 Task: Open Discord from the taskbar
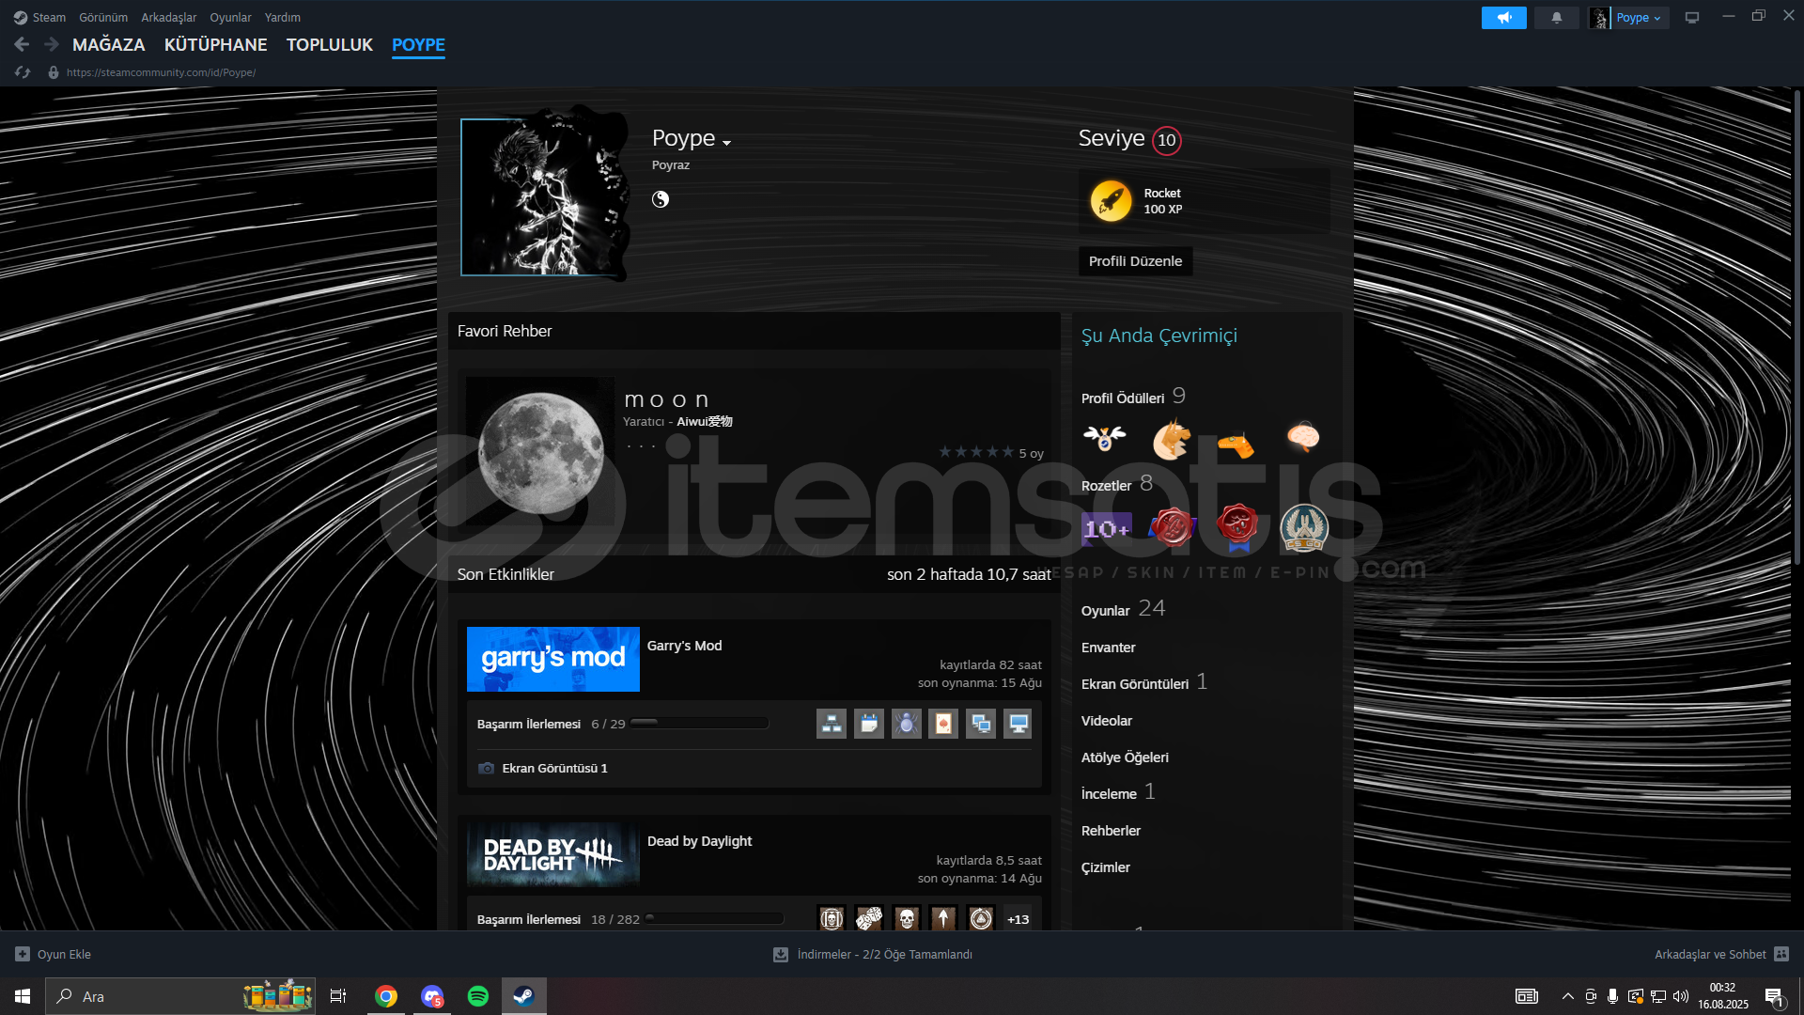(432, 996)
